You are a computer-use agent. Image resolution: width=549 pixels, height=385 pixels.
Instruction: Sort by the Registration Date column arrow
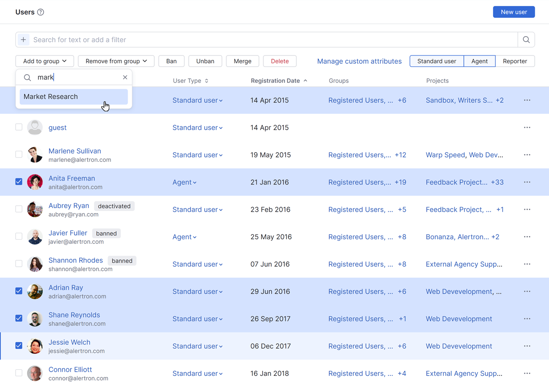305,81
